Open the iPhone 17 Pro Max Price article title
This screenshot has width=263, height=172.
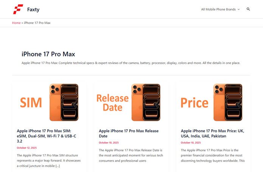click(x=212, y=133)
